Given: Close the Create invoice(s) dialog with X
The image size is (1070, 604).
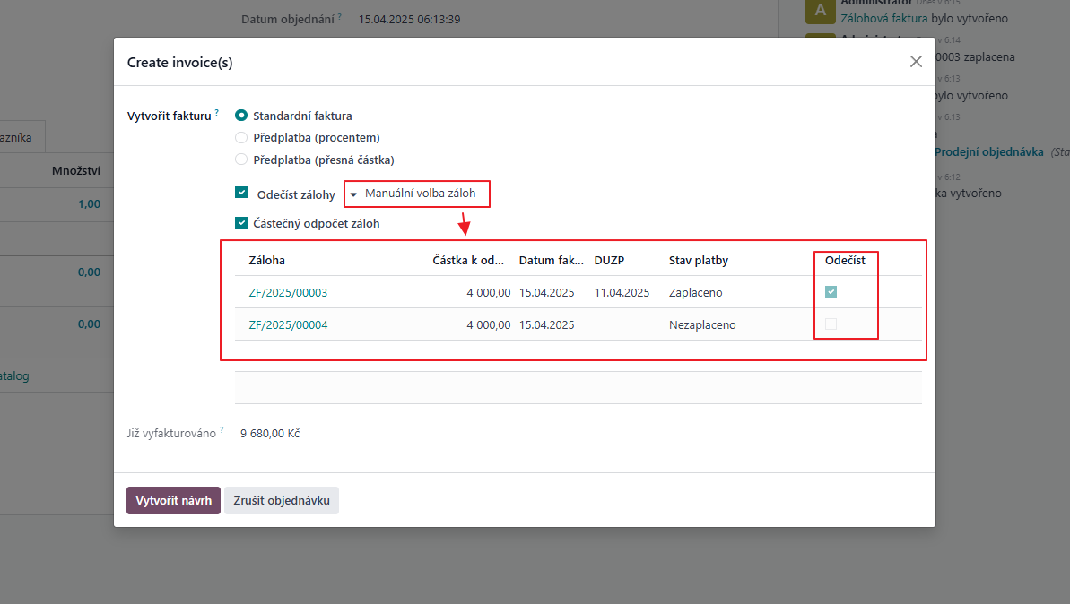Looking at the screenshot, I should [x=916, y=62].
